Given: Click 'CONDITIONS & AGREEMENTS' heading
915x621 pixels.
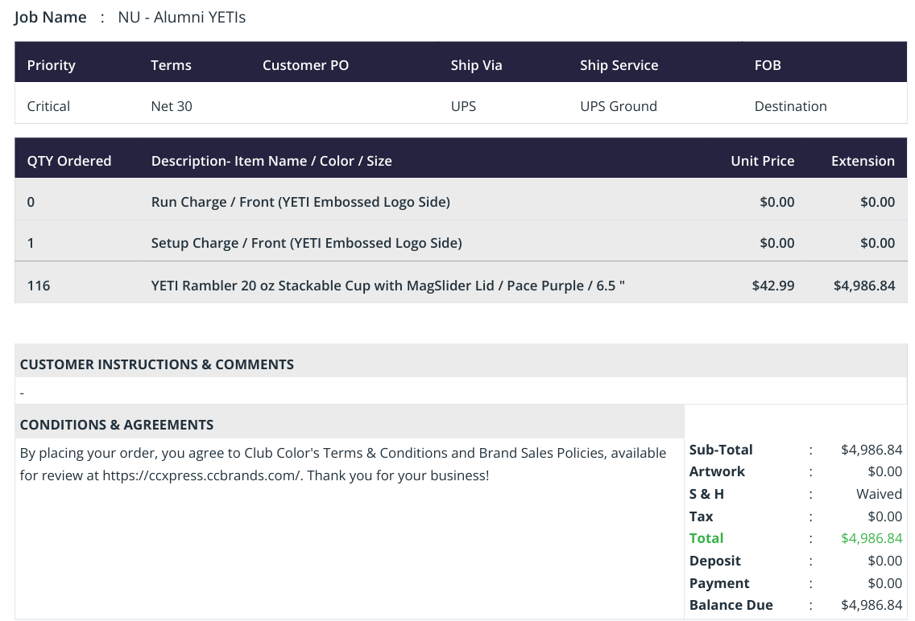Looking at the screenshot, I should [117, 425].
